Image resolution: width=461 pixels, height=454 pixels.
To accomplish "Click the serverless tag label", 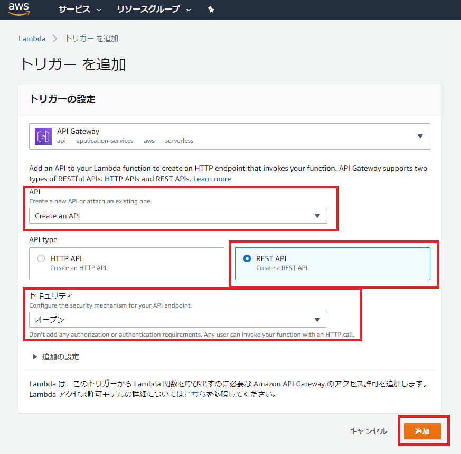I will coord(179,141).
